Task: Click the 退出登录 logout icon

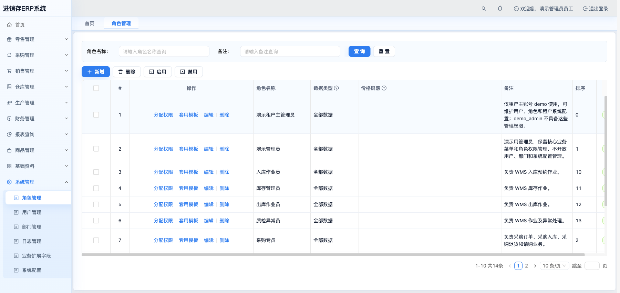Action: [x=585, y=9]
